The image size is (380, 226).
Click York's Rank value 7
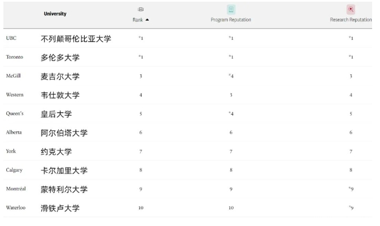[x=140, y=152]
